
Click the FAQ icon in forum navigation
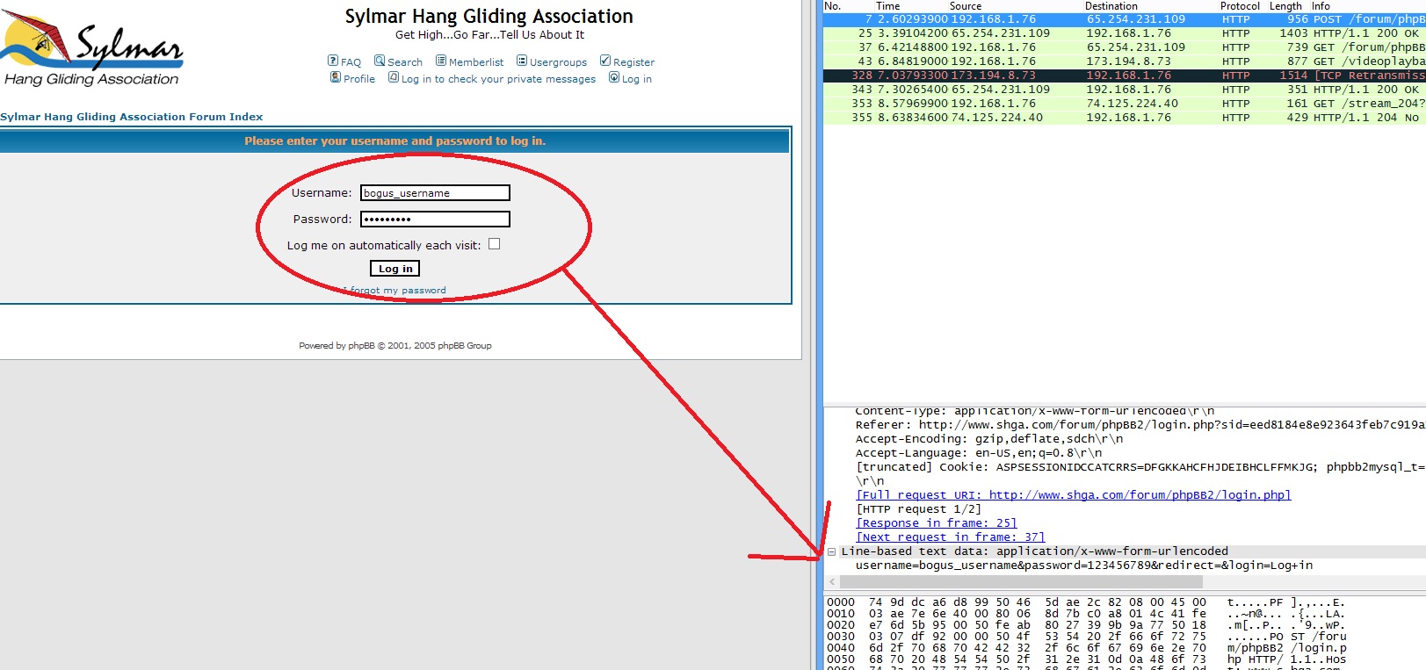333,61
